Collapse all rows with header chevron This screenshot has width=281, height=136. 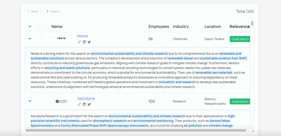pyautogui.click(x=30, y=27)
